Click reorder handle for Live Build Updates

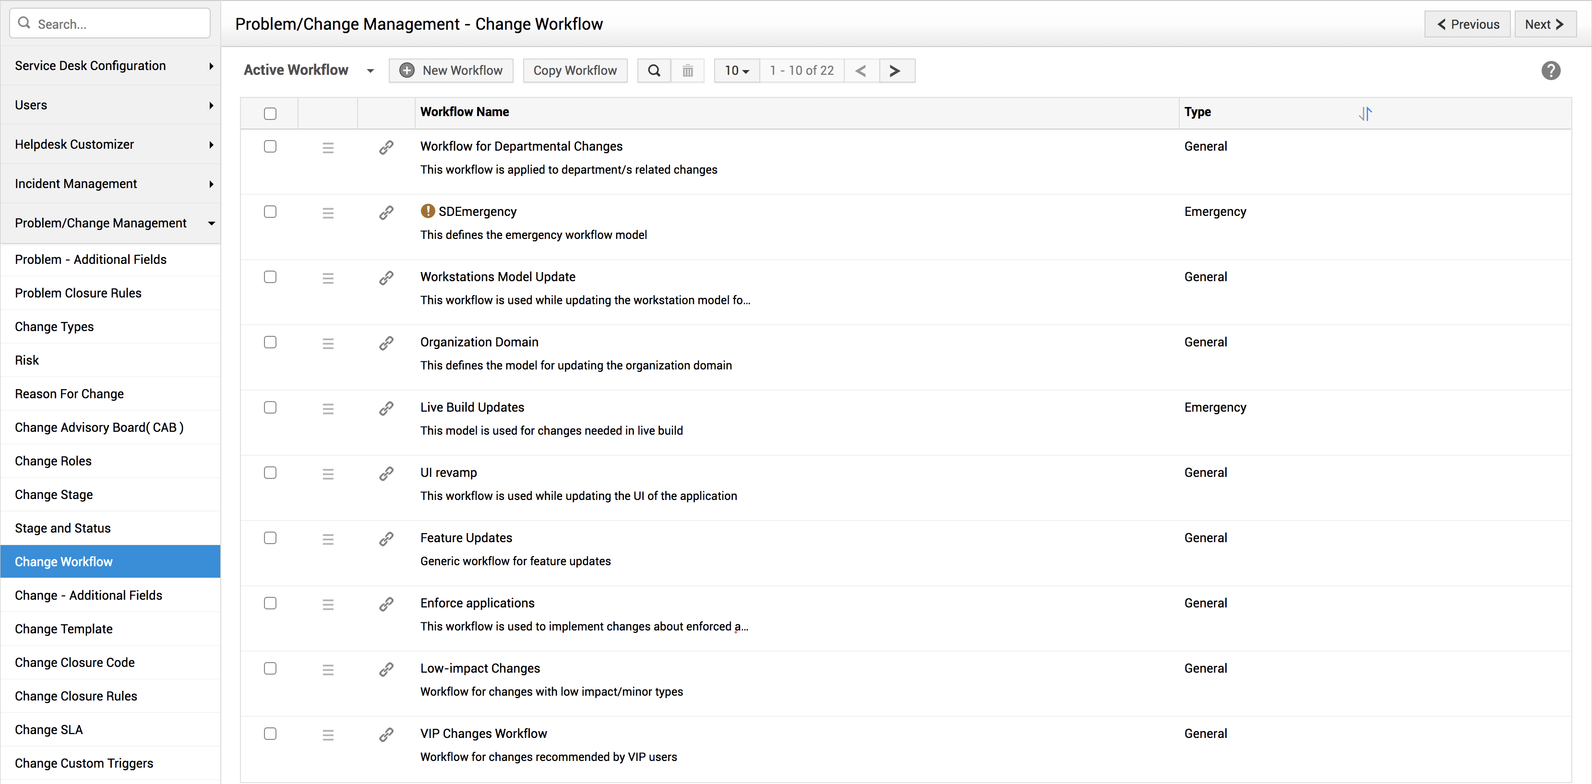coord(327,408)
